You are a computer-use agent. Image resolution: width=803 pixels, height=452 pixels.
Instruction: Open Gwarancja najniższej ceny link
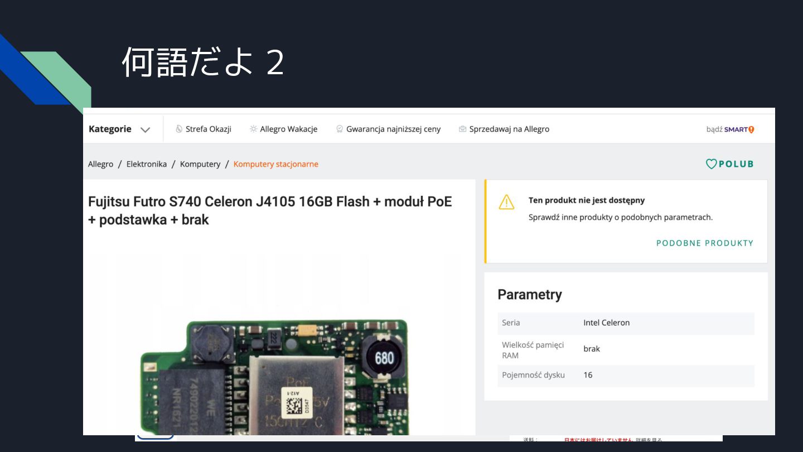393,129
